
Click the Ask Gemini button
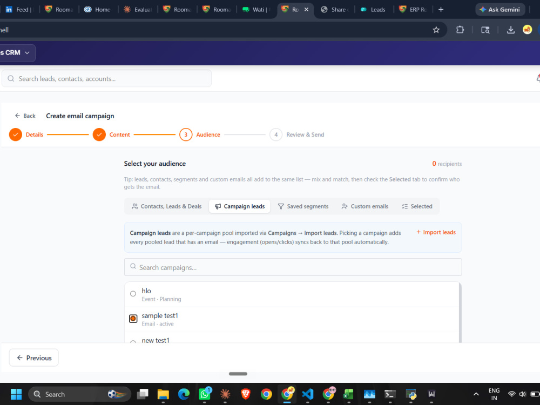pos(500,10)
